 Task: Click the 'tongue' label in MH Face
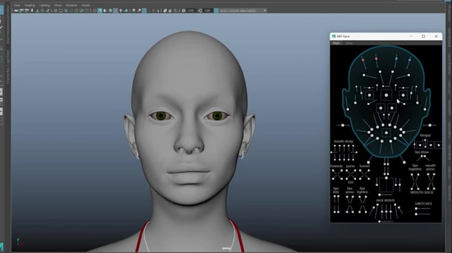[425, 135]
